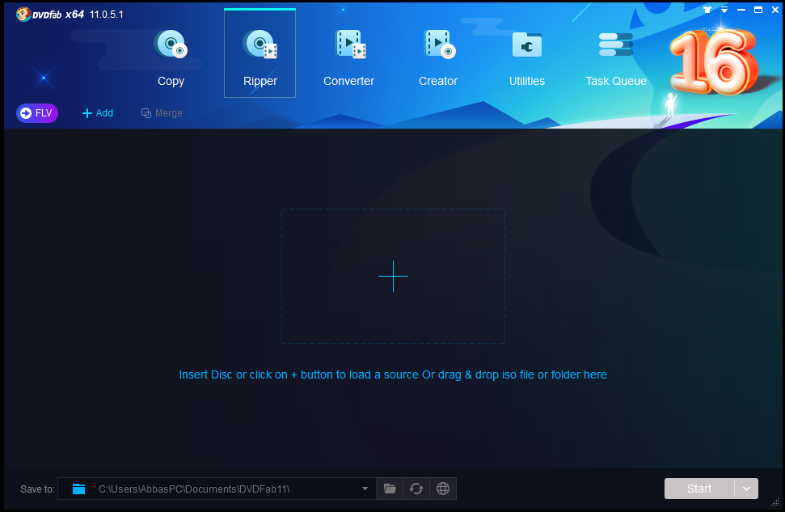The height and width of the screenshot is (512, 785).
Task: Click the save path field
Action: [217, 489]
